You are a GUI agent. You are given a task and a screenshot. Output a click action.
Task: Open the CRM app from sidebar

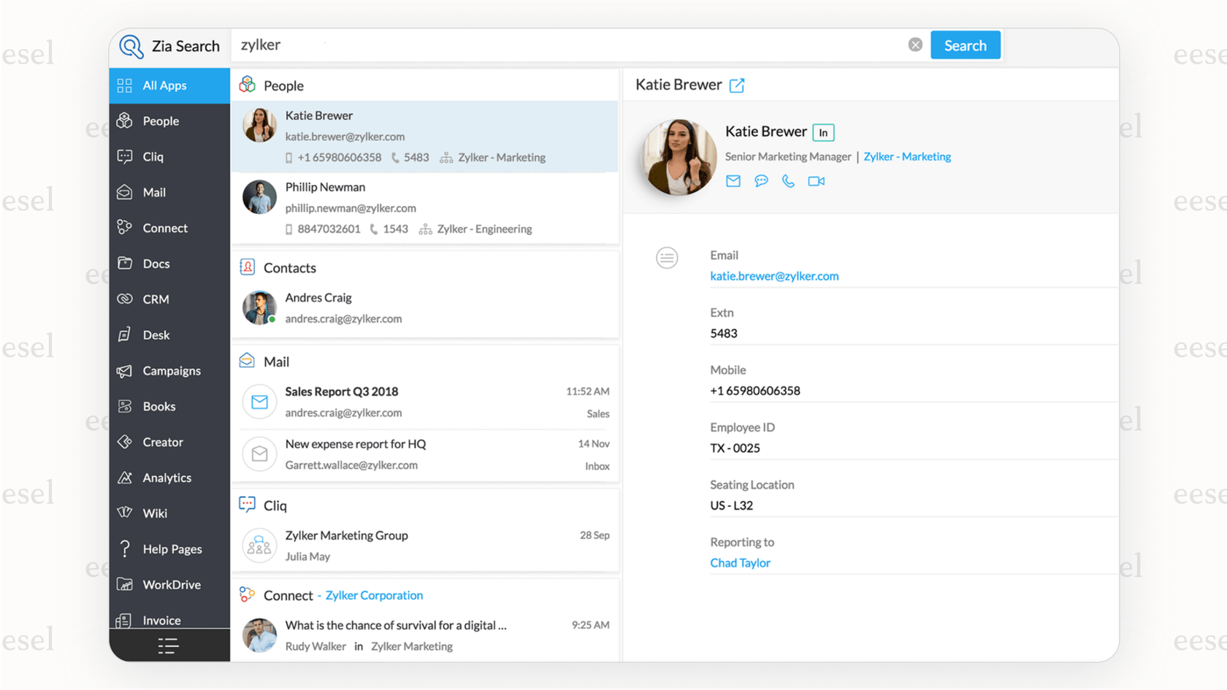[155, 299]
